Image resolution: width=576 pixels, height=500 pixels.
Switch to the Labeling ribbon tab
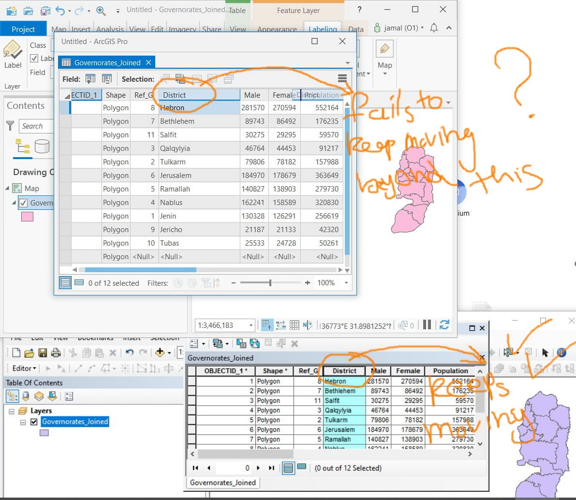point(323,29)
